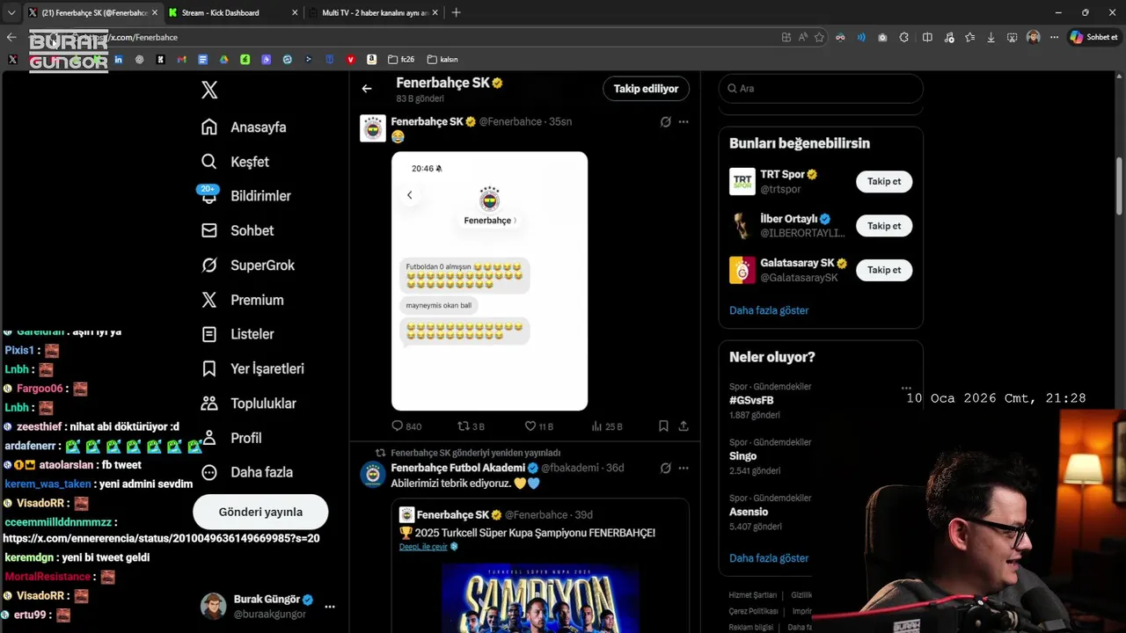Open Yer İşaretleri bookmarks
The width and height of the screenshot is (1126, 633).
pyautogui.click(x=252, y=368)
